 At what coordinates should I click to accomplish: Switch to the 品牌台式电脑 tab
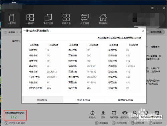pyautogui.click(x=125, y=100)
